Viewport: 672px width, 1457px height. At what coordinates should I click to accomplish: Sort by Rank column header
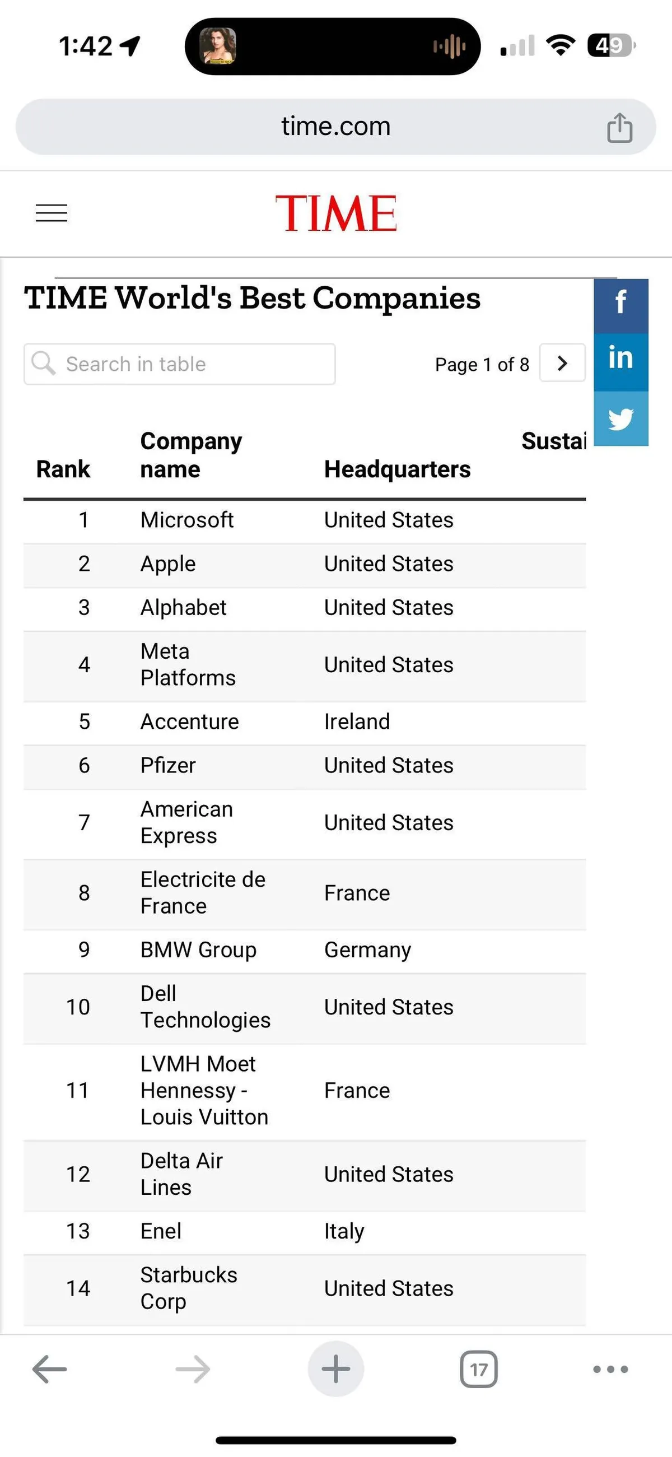coord(63,469)
